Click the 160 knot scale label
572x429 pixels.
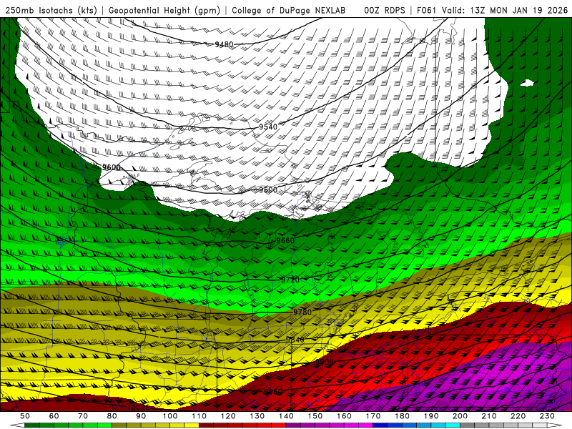(x=344, y=416)
